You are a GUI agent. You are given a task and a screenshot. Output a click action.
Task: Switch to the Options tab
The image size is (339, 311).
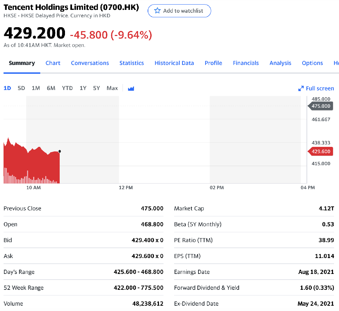(312, 63)
